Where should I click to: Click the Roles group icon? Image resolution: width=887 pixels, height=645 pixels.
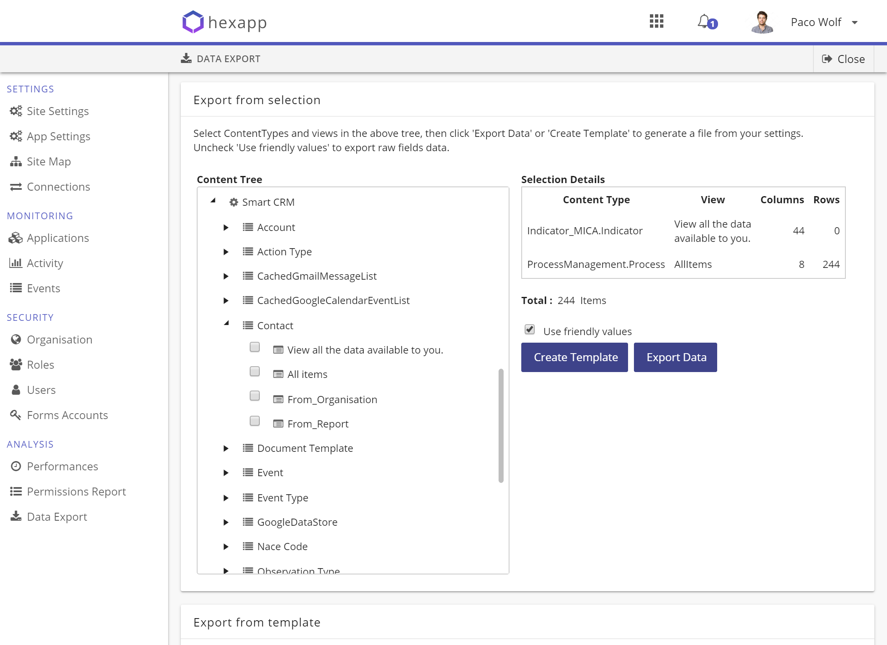(x=16, y=364)
